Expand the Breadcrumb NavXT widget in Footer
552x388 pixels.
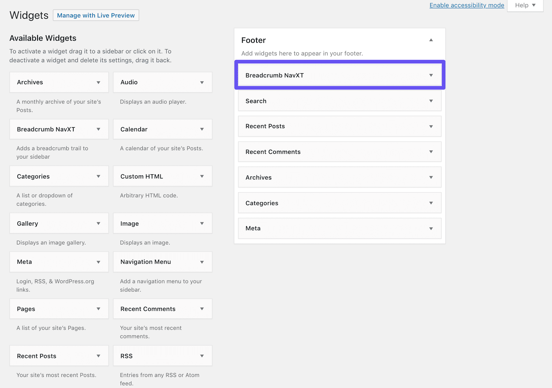(431, 75)
